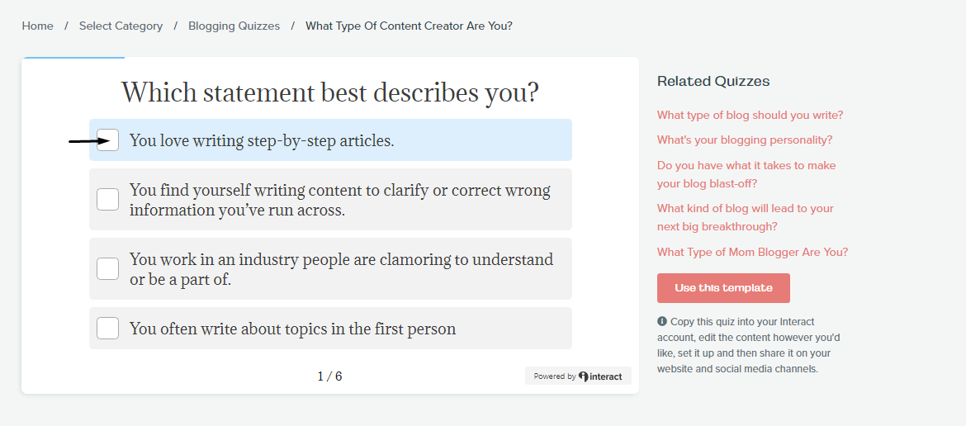966x426 pixels.
Task: Go to Home breadcrumb
Action: (38, 26)
